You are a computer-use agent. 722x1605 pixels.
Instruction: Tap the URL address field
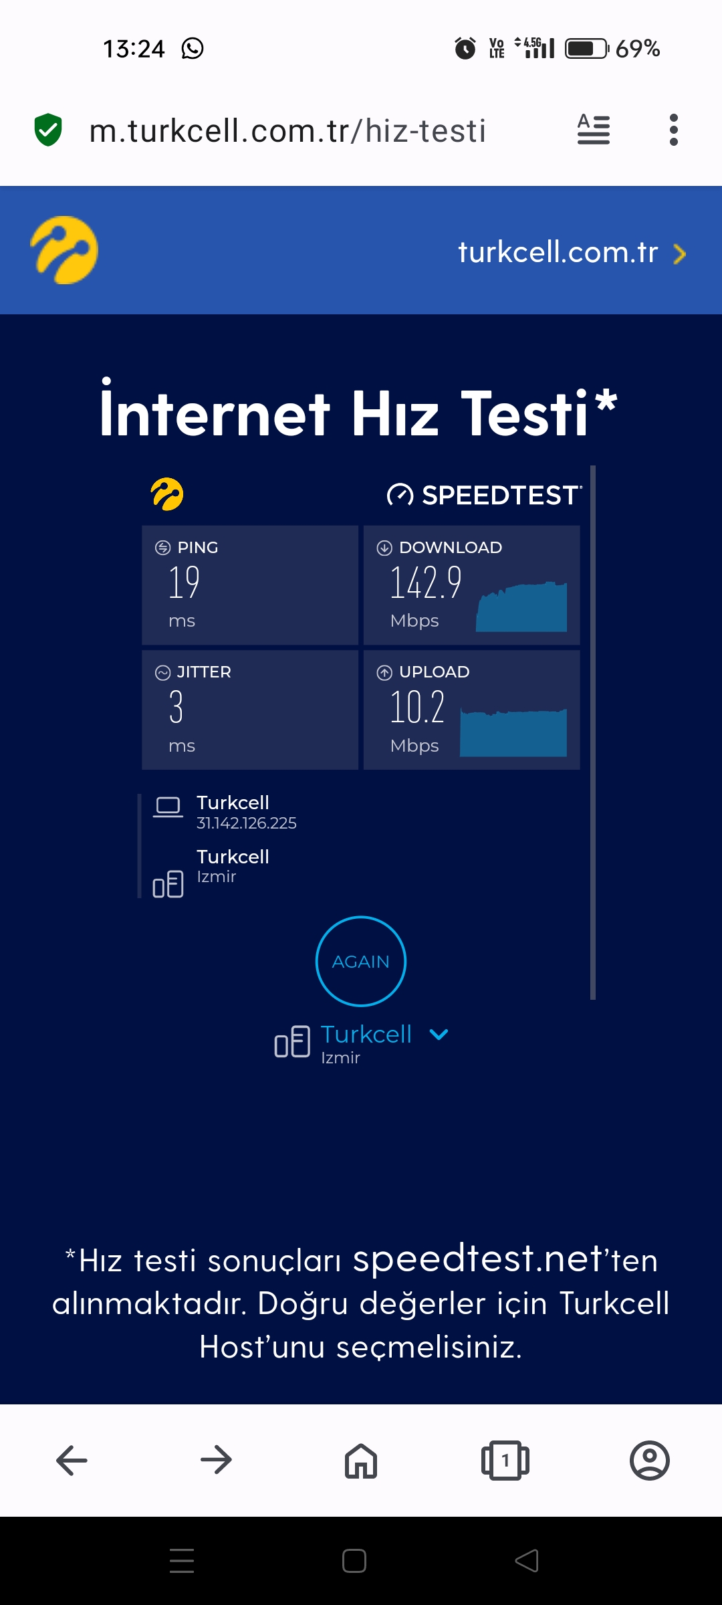287,130
